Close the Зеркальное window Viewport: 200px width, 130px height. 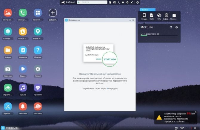(x=133, y=20)
